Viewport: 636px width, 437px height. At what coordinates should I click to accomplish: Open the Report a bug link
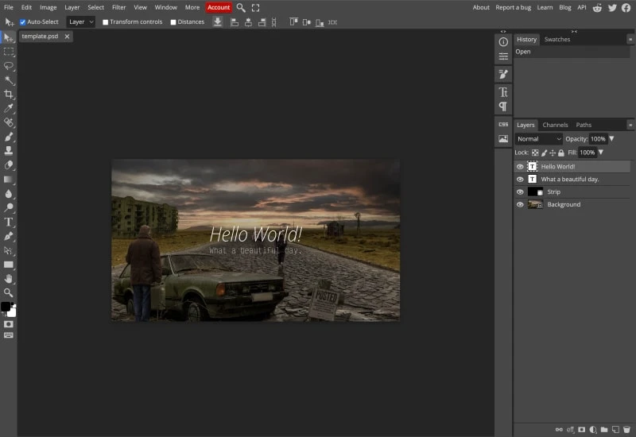pyautogui.click(x=513, y=7)
